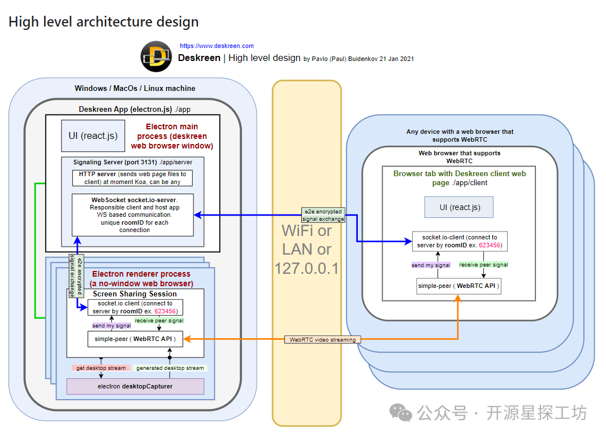Select the 'socket.io client' box in renderer

(135, 307)
